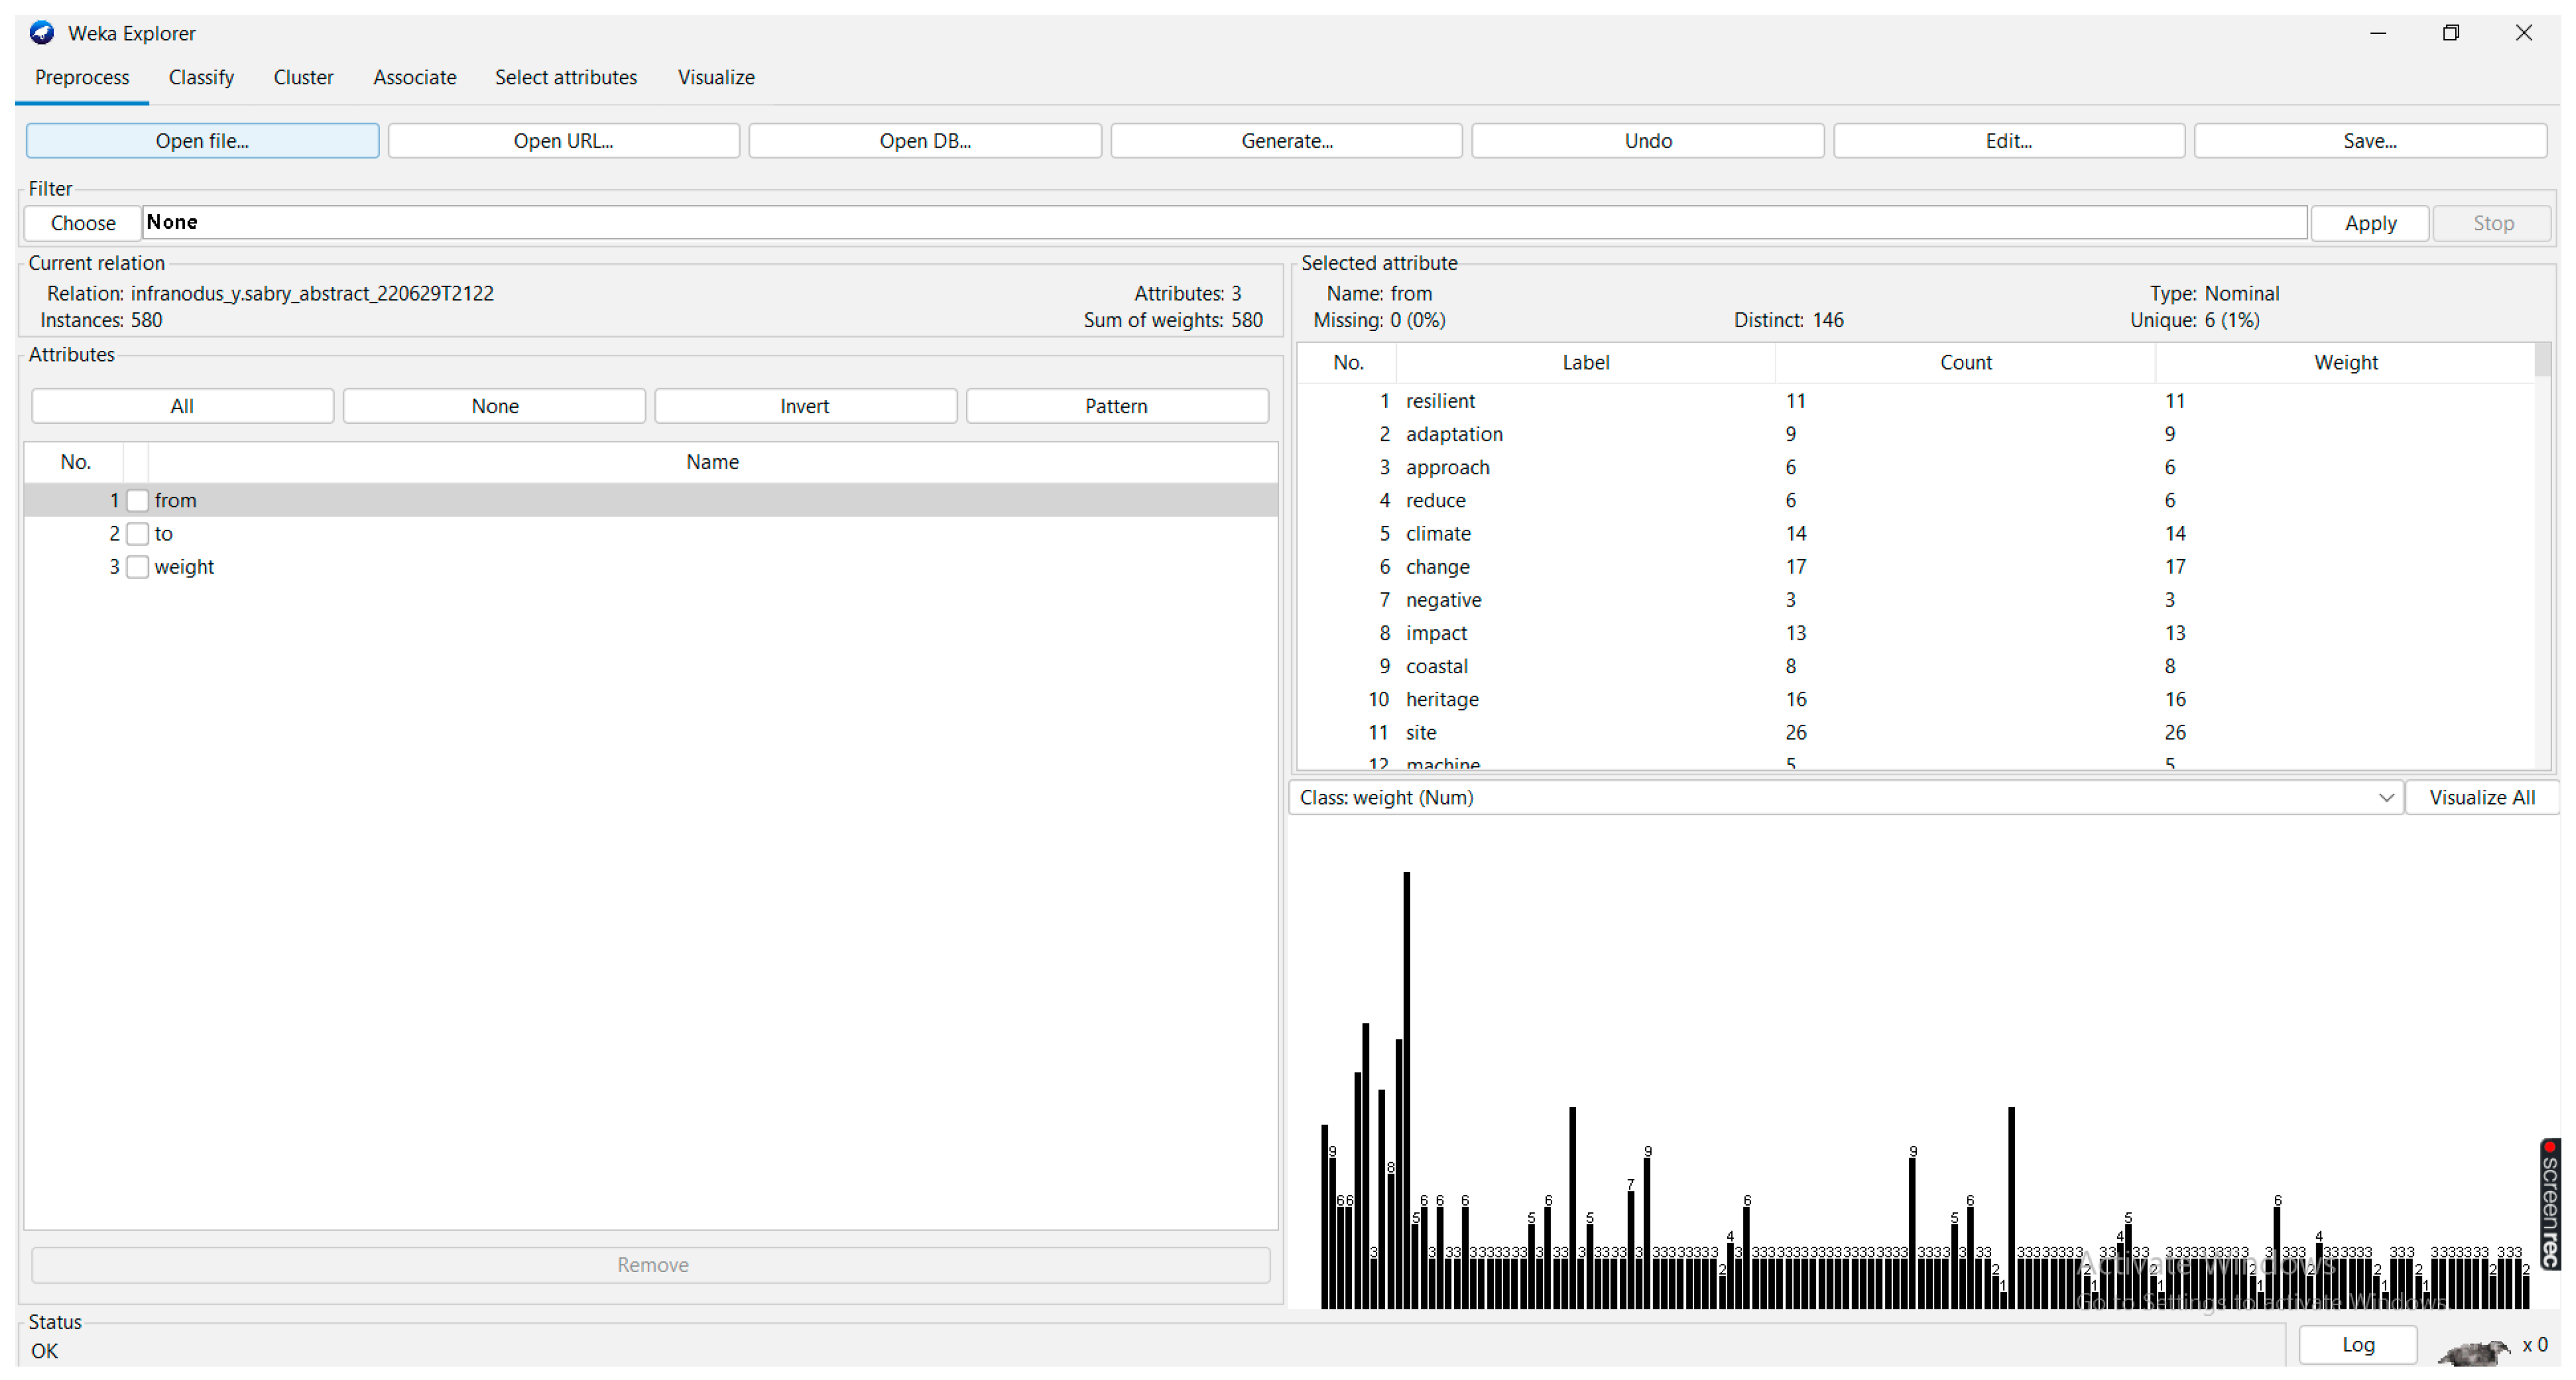Click the Invert attribute selection button
2576x1380 pixels.
pyautogui.click(x=804, y=406)
